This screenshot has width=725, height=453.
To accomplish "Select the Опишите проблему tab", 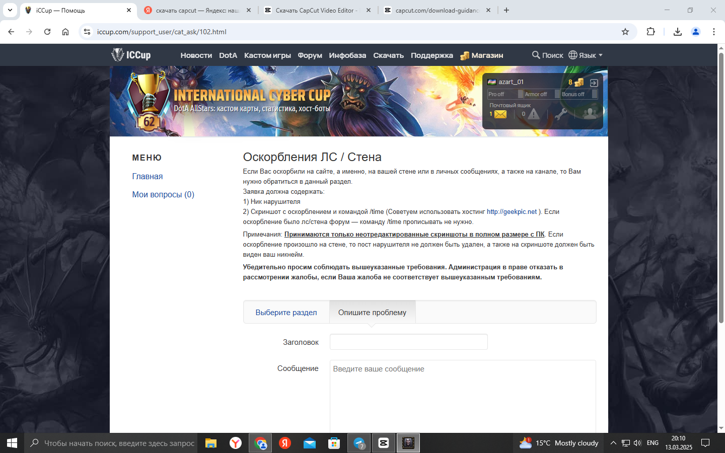I will [372, 312].
